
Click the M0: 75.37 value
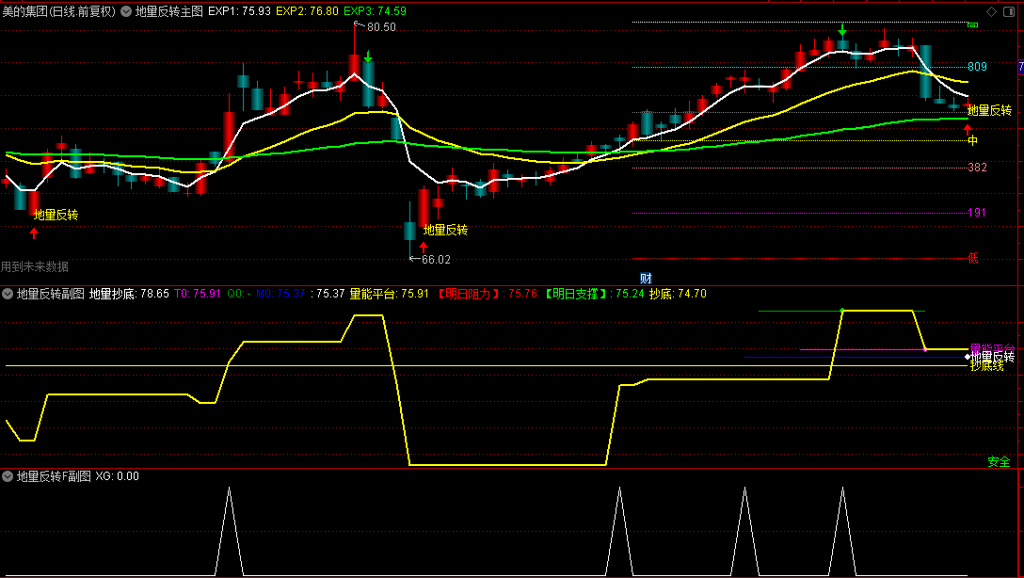[x=280, y=294]
